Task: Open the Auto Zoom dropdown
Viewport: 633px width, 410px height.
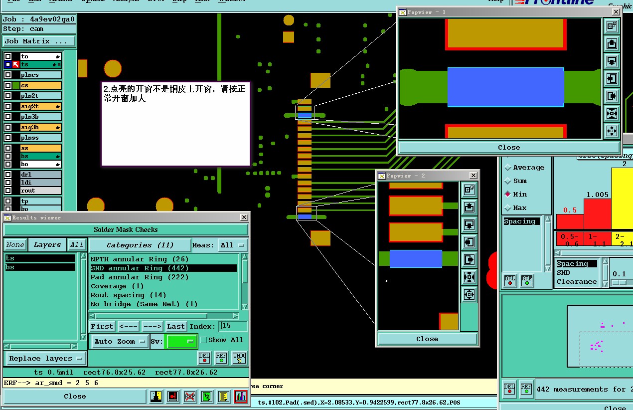Action: coord(120,341)
